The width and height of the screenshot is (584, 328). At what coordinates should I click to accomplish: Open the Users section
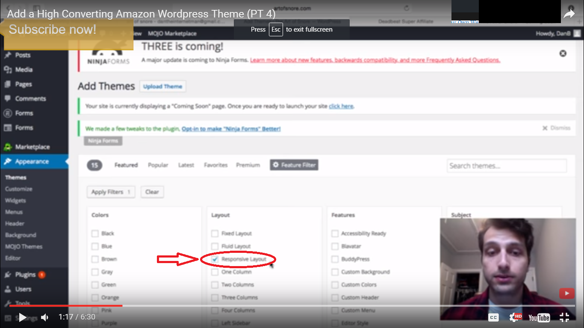pos(24,289)
